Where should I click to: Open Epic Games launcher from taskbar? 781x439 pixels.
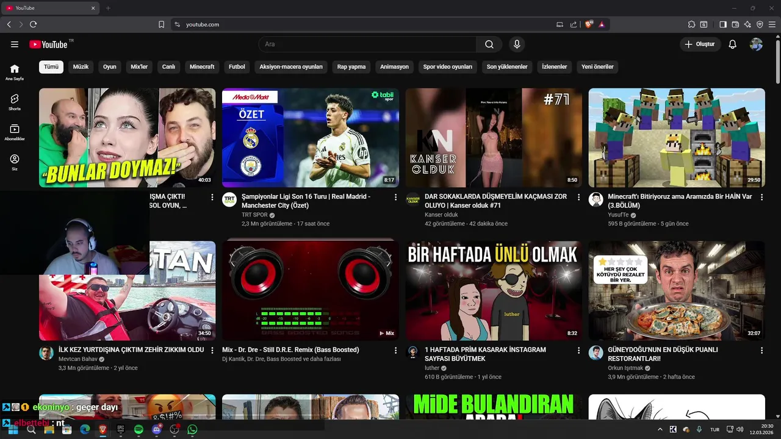(120, 429)
